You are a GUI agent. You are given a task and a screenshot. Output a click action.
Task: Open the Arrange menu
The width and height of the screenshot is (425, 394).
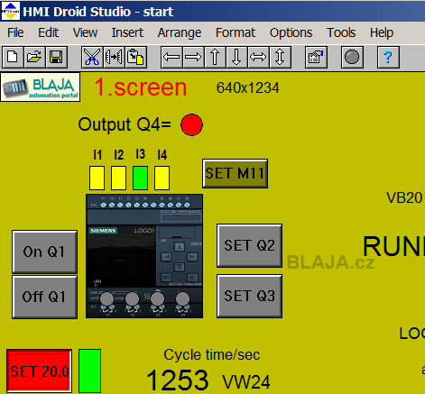click(x=180, y=32)
